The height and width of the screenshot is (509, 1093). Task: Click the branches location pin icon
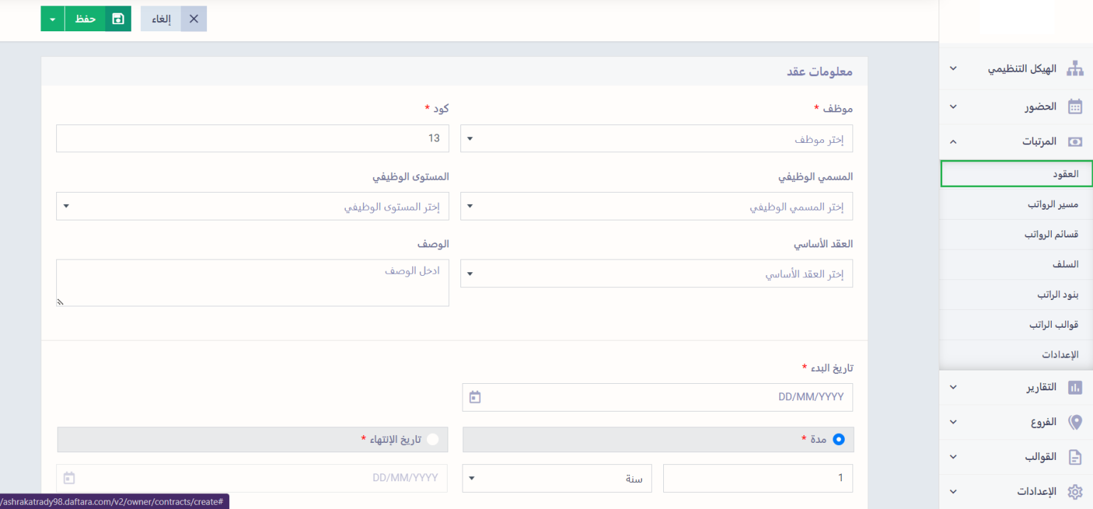(x=1075, y=422)
